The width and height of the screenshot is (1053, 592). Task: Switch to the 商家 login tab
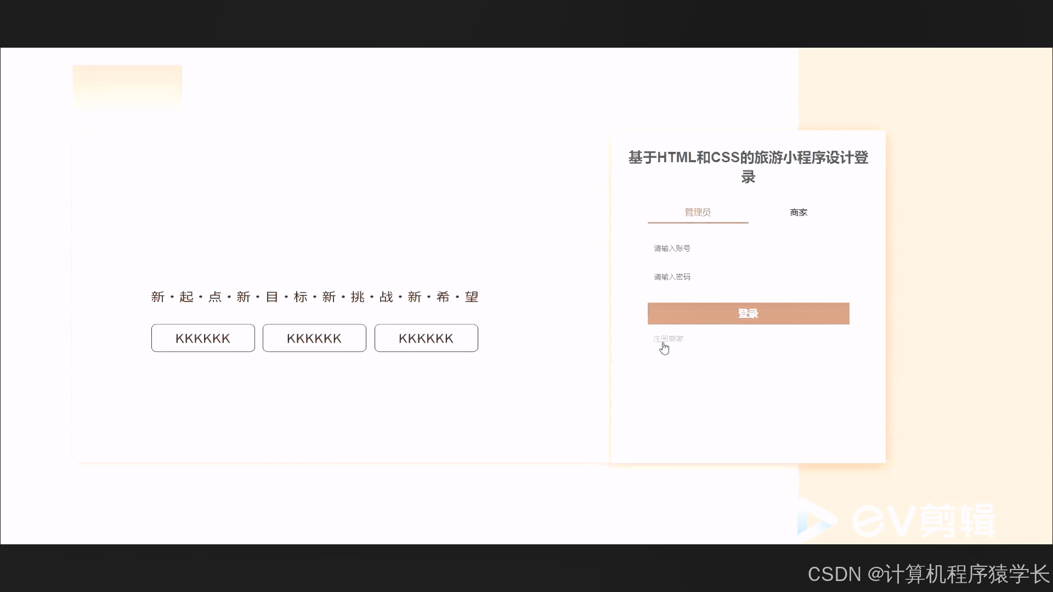pyautogui.click(x=799, y=212)
